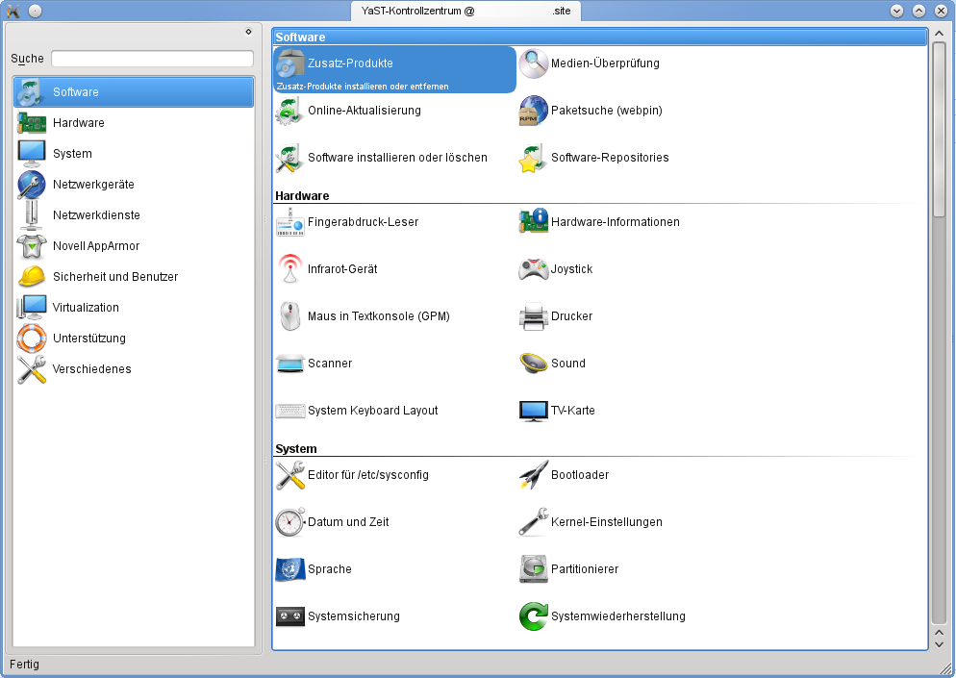Screen dimensions: 956x678
Task: Open Kernel-Einstellungen
Action: (x=591, y=522)
